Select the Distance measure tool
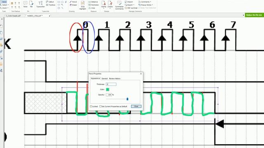Screen dimensions: 264x148 93,2
